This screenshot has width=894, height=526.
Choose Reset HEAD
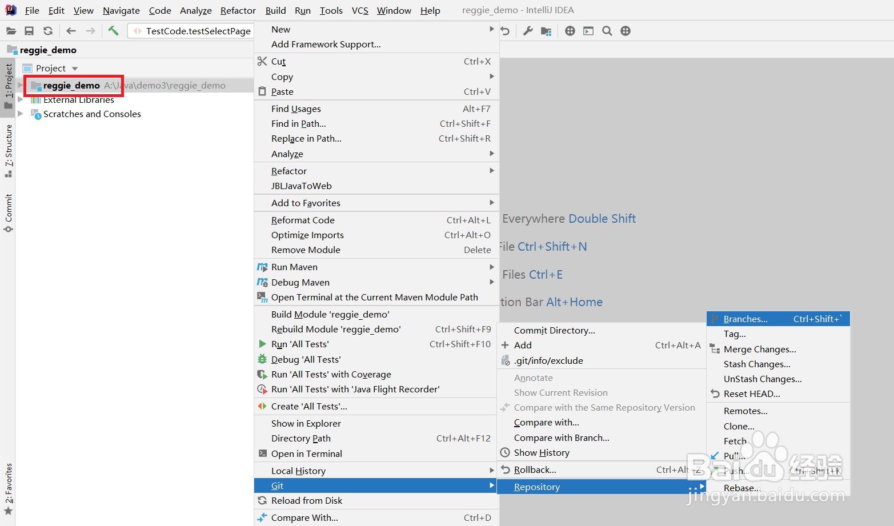click(778, 394)
